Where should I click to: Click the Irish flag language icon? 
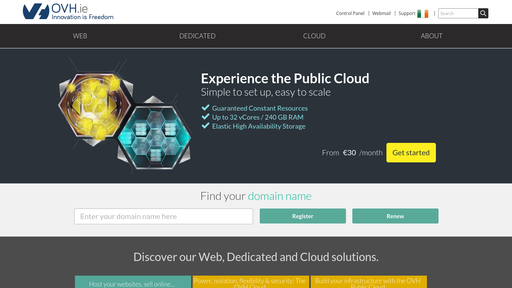[423, 13]
